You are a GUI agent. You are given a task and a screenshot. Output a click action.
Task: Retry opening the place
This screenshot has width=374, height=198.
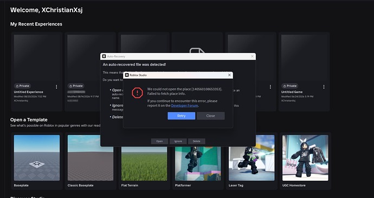click(x=181, y=116)
